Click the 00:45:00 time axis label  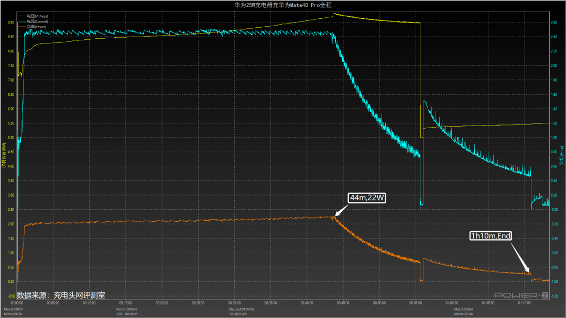pyautogui.click(x=343, y=303)
